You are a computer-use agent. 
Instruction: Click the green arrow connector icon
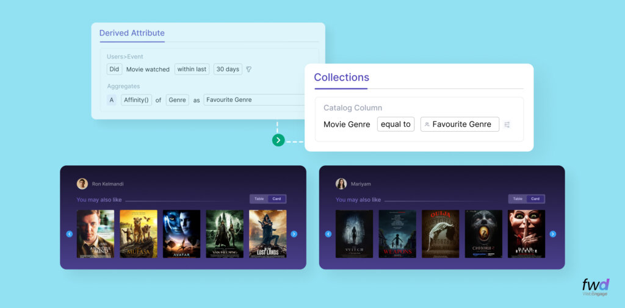click(278, 140)
